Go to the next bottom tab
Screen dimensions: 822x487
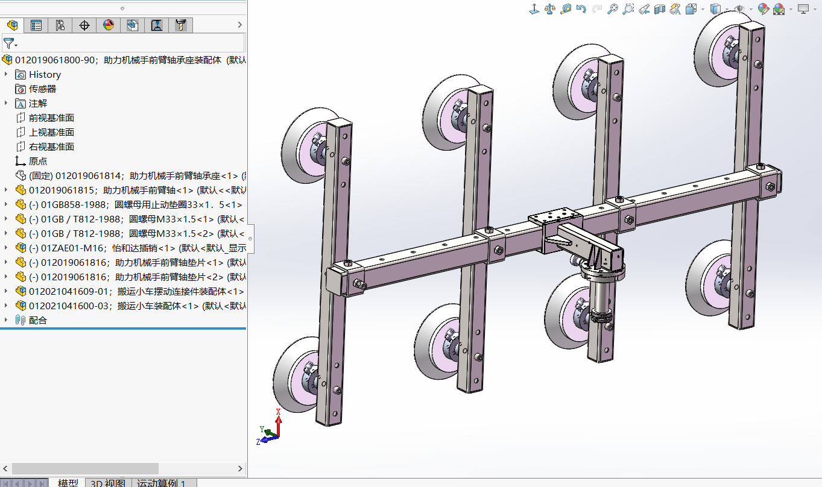click(x=31, y=483)
